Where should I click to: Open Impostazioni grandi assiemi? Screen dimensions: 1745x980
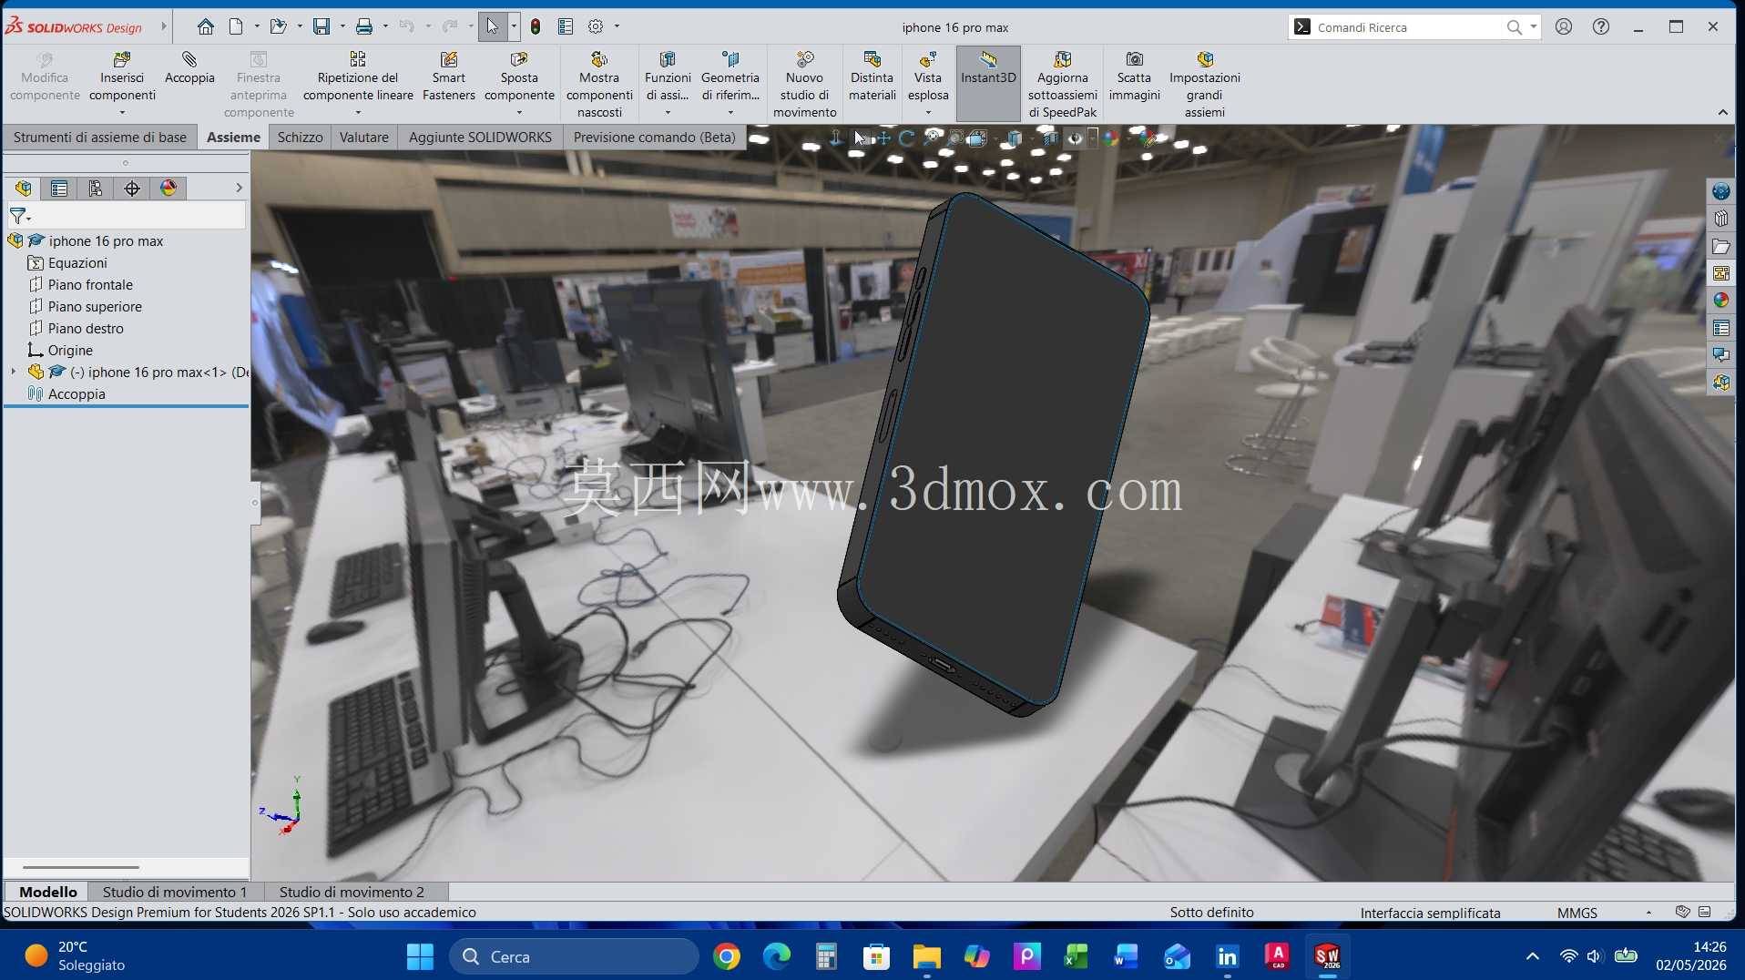point(1205,85)
